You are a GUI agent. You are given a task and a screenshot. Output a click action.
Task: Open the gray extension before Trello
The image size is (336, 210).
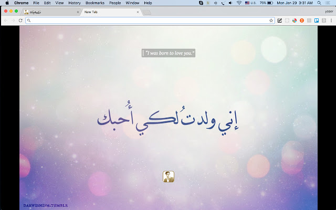click(309, 20)
